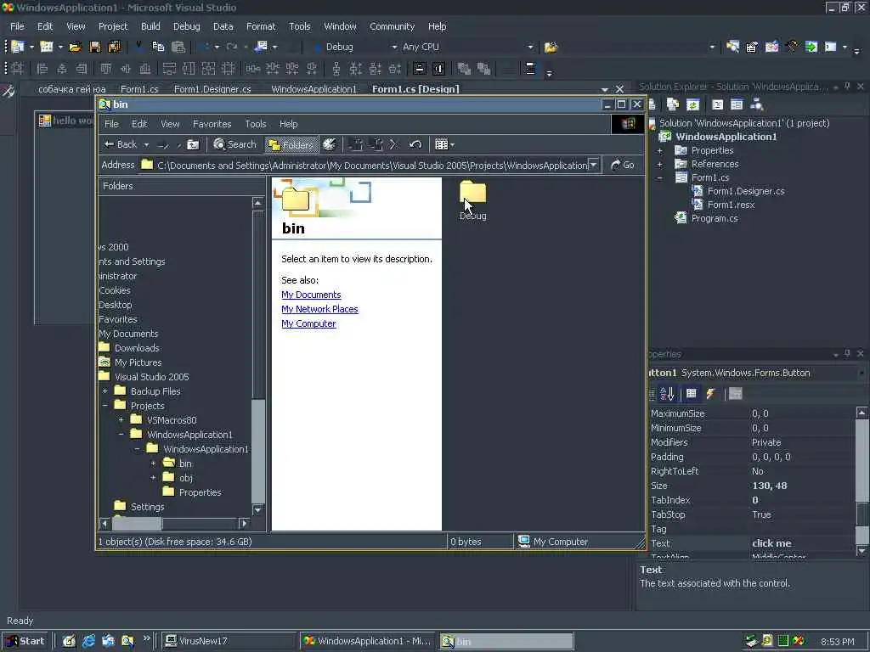The width and height of the screenshot is (870, 652).
Task: Select Program.cs in Solution Explorer
Action: coord(715,218)
